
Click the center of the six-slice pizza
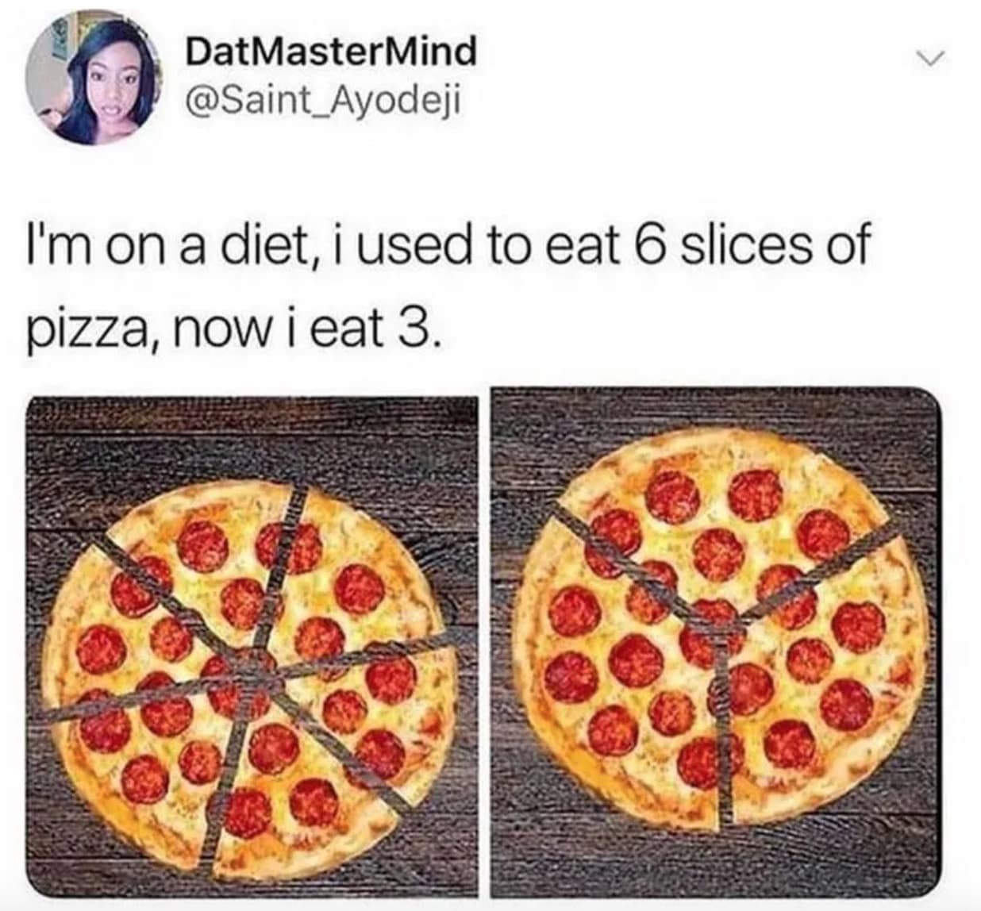pyautogui.click(x=250, y=675)
